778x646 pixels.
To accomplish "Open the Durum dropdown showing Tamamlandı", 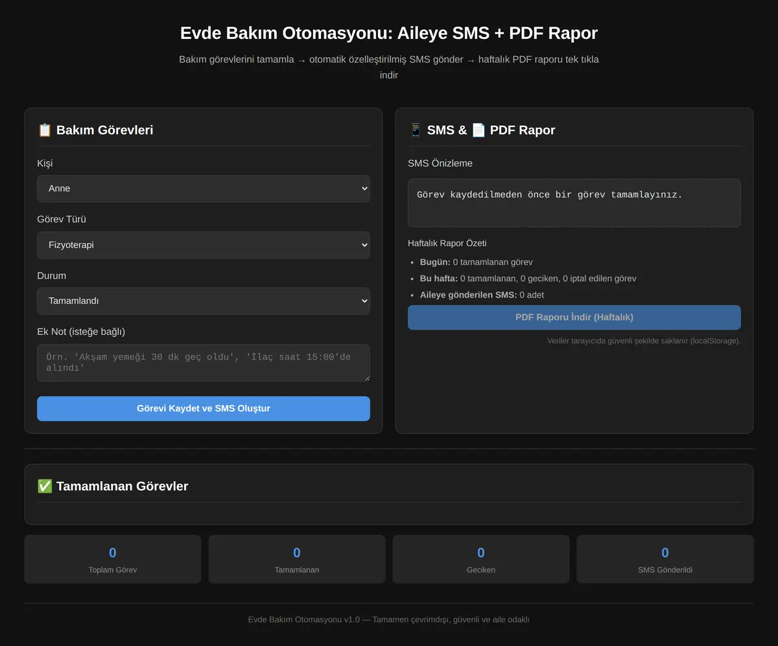I will [204, 301].
